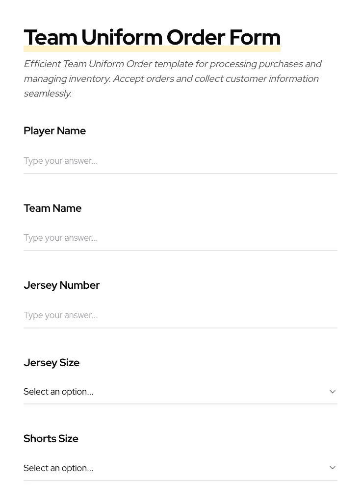361x502 pixels.
Task: Click the italic form description text
Action: point(172,78)
